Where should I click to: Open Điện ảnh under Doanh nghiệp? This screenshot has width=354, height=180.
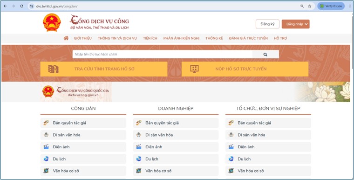tap(176, 147)
